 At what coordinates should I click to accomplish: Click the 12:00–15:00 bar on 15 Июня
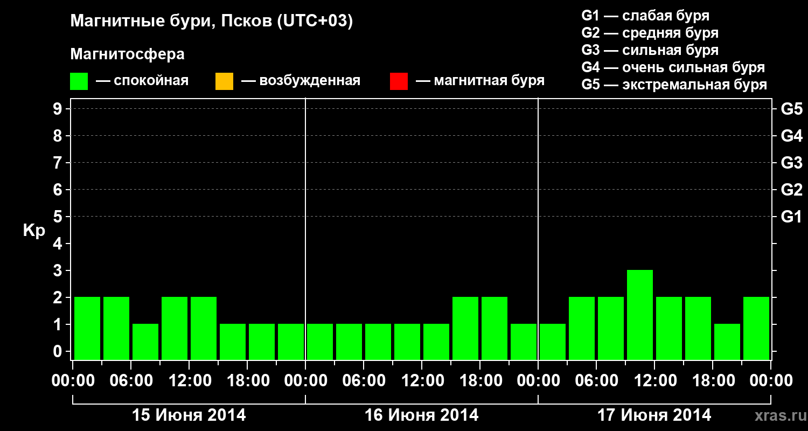tap(204, 328)
